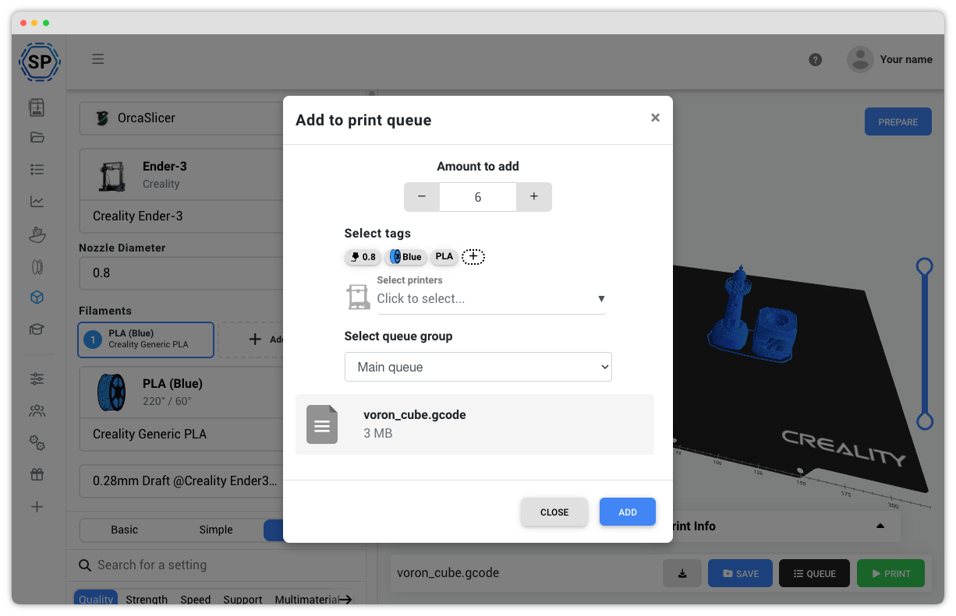Screen dimensions: 956x616
Task: Open the Main queue group dropdown
Action: pyautogui.click(x=477, y=366)
